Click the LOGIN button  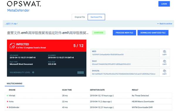164,4
